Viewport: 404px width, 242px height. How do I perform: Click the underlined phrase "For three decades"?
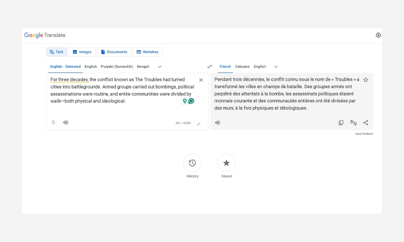coord(69,80)
